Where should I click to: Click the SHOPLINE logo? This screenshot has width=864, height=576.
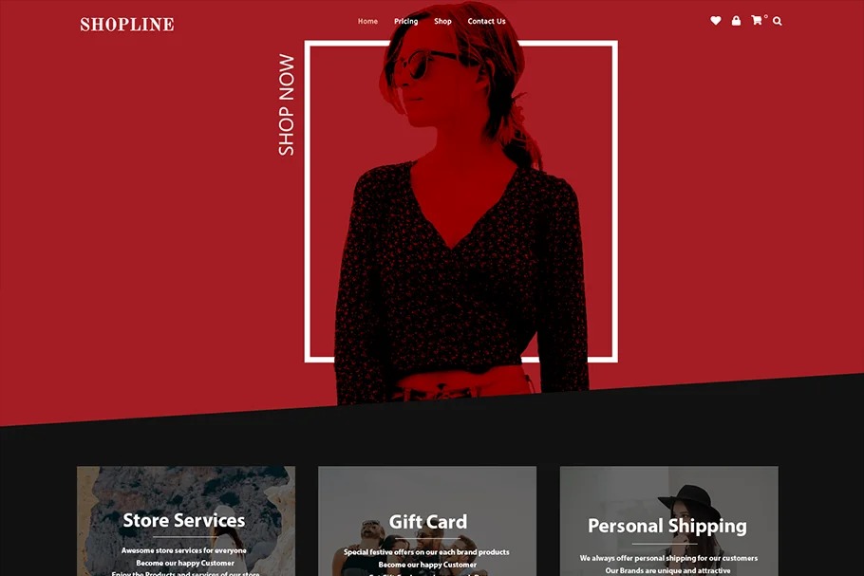click(x=126, y=25)
